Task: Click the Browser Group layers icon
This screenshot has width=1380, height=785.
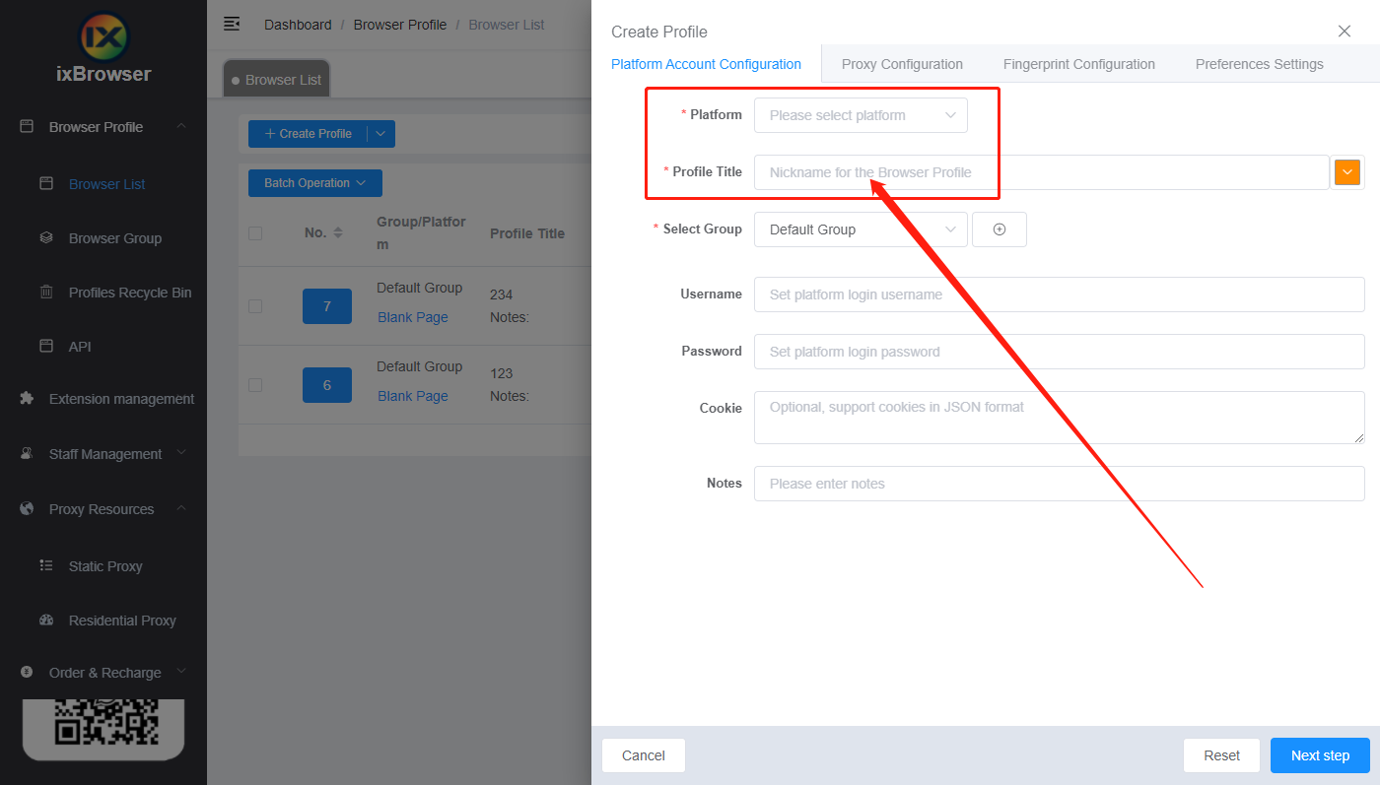Action: (x=46, y=238)
